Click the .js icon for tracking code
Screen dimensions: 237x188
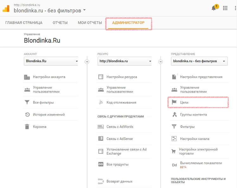tap(101, 102)
